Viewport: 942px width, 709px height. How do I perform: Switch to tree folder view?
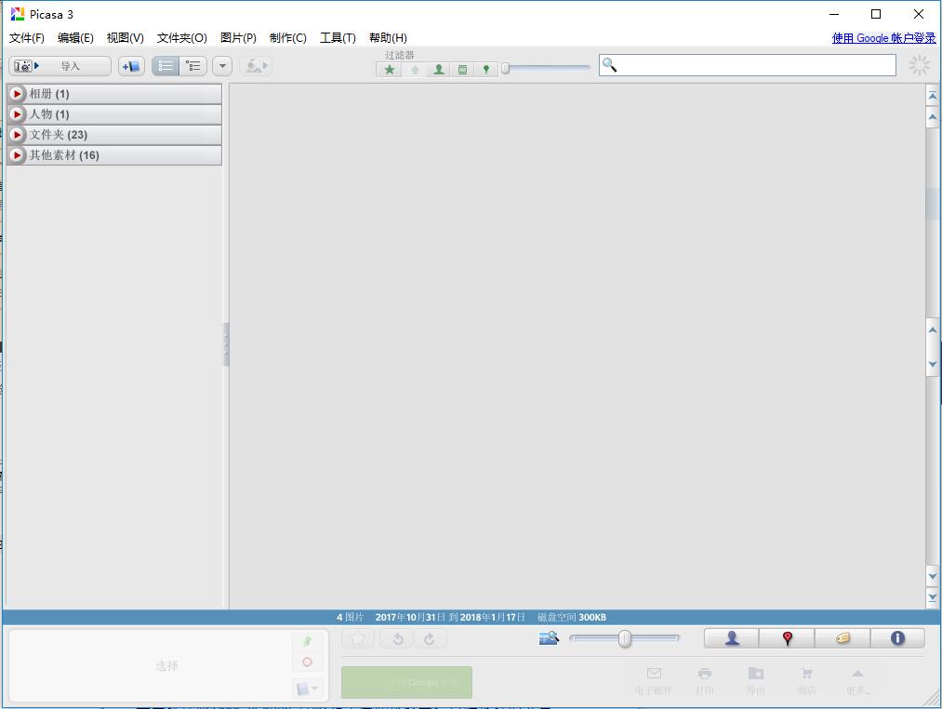193,66
